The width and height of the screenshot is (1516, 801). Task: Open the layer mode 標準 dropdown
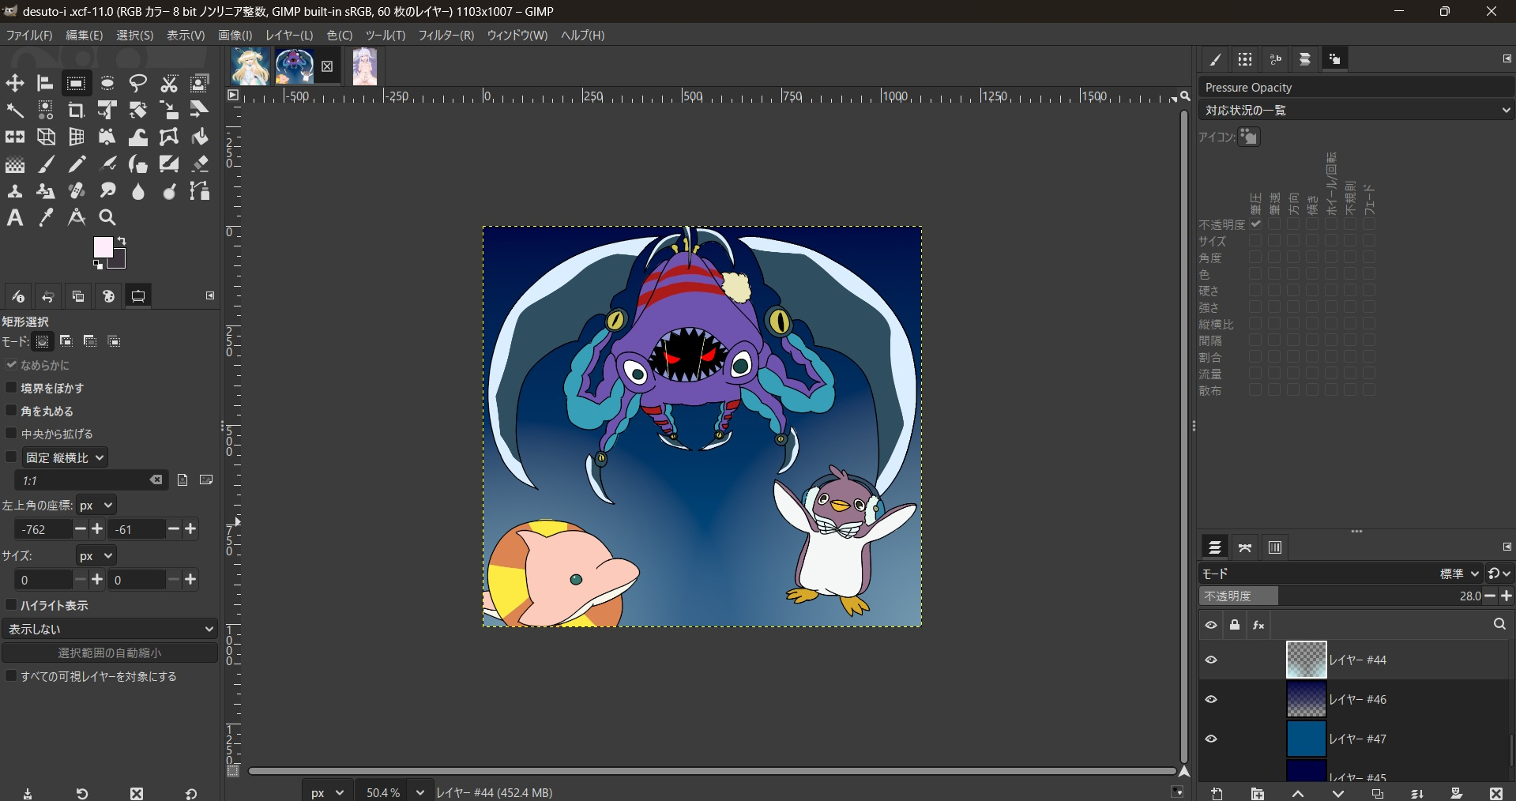point(1458,573)
